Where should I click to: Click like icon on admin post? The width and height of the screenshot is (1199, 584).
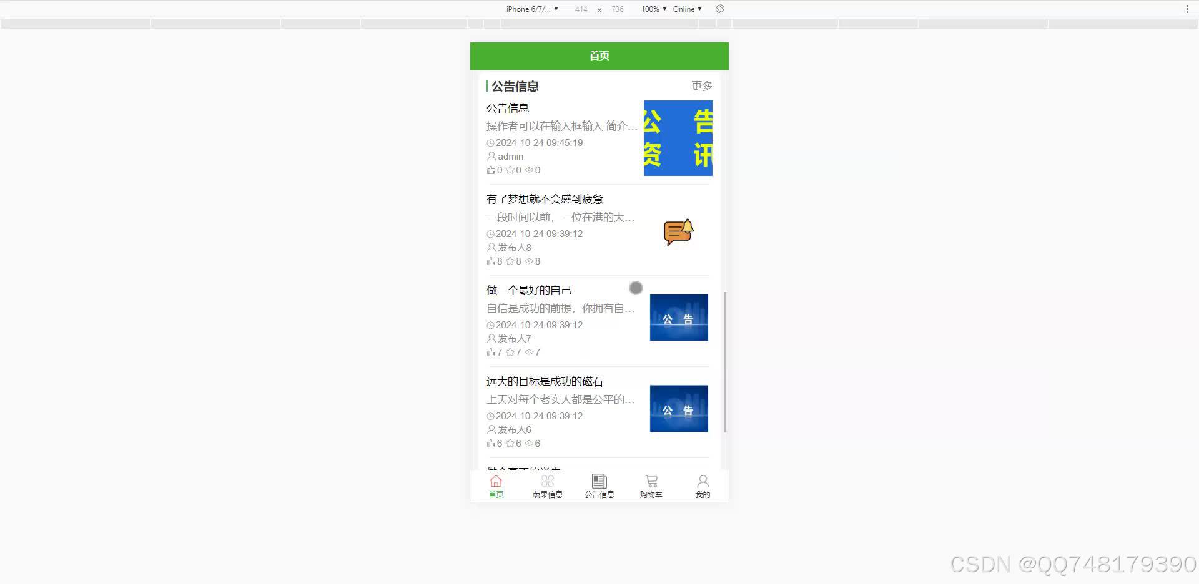(491, 170)
